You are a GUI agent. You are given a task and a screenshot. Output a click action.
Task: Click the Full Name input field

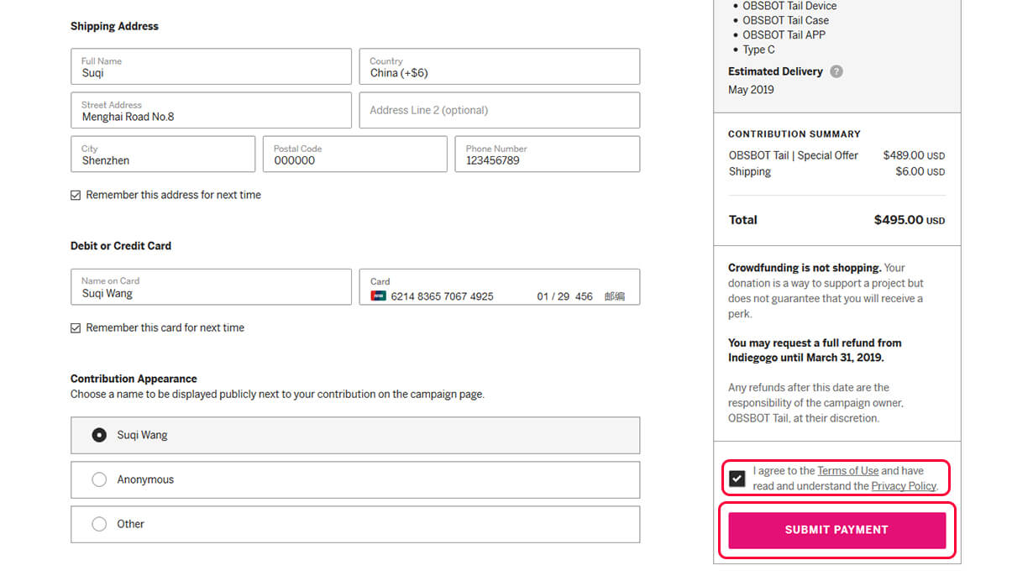pyautogui.click(x=211, y=67)
